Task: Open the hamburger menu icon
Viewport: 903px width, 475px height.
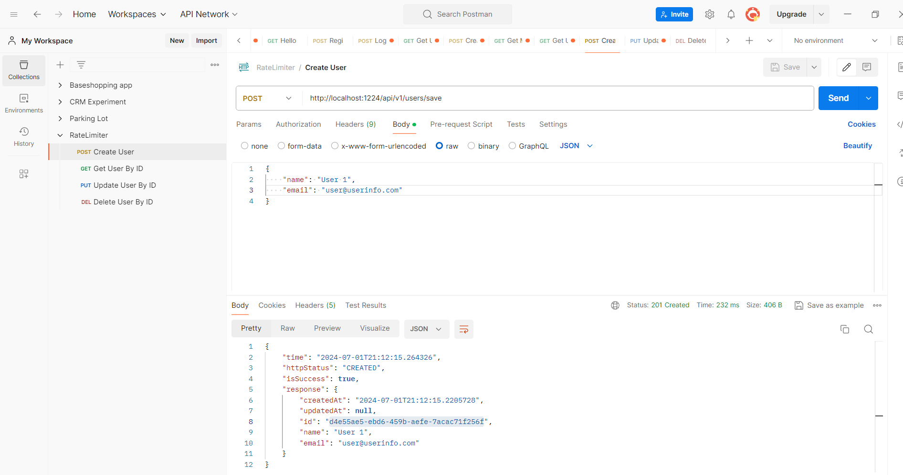Action: click(x=14, y=14)
